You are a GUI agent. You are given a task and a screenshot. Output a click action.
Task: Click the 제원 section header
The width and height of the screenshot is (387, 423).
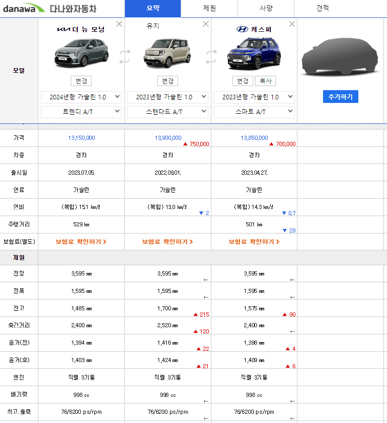[x=19, y=258]
